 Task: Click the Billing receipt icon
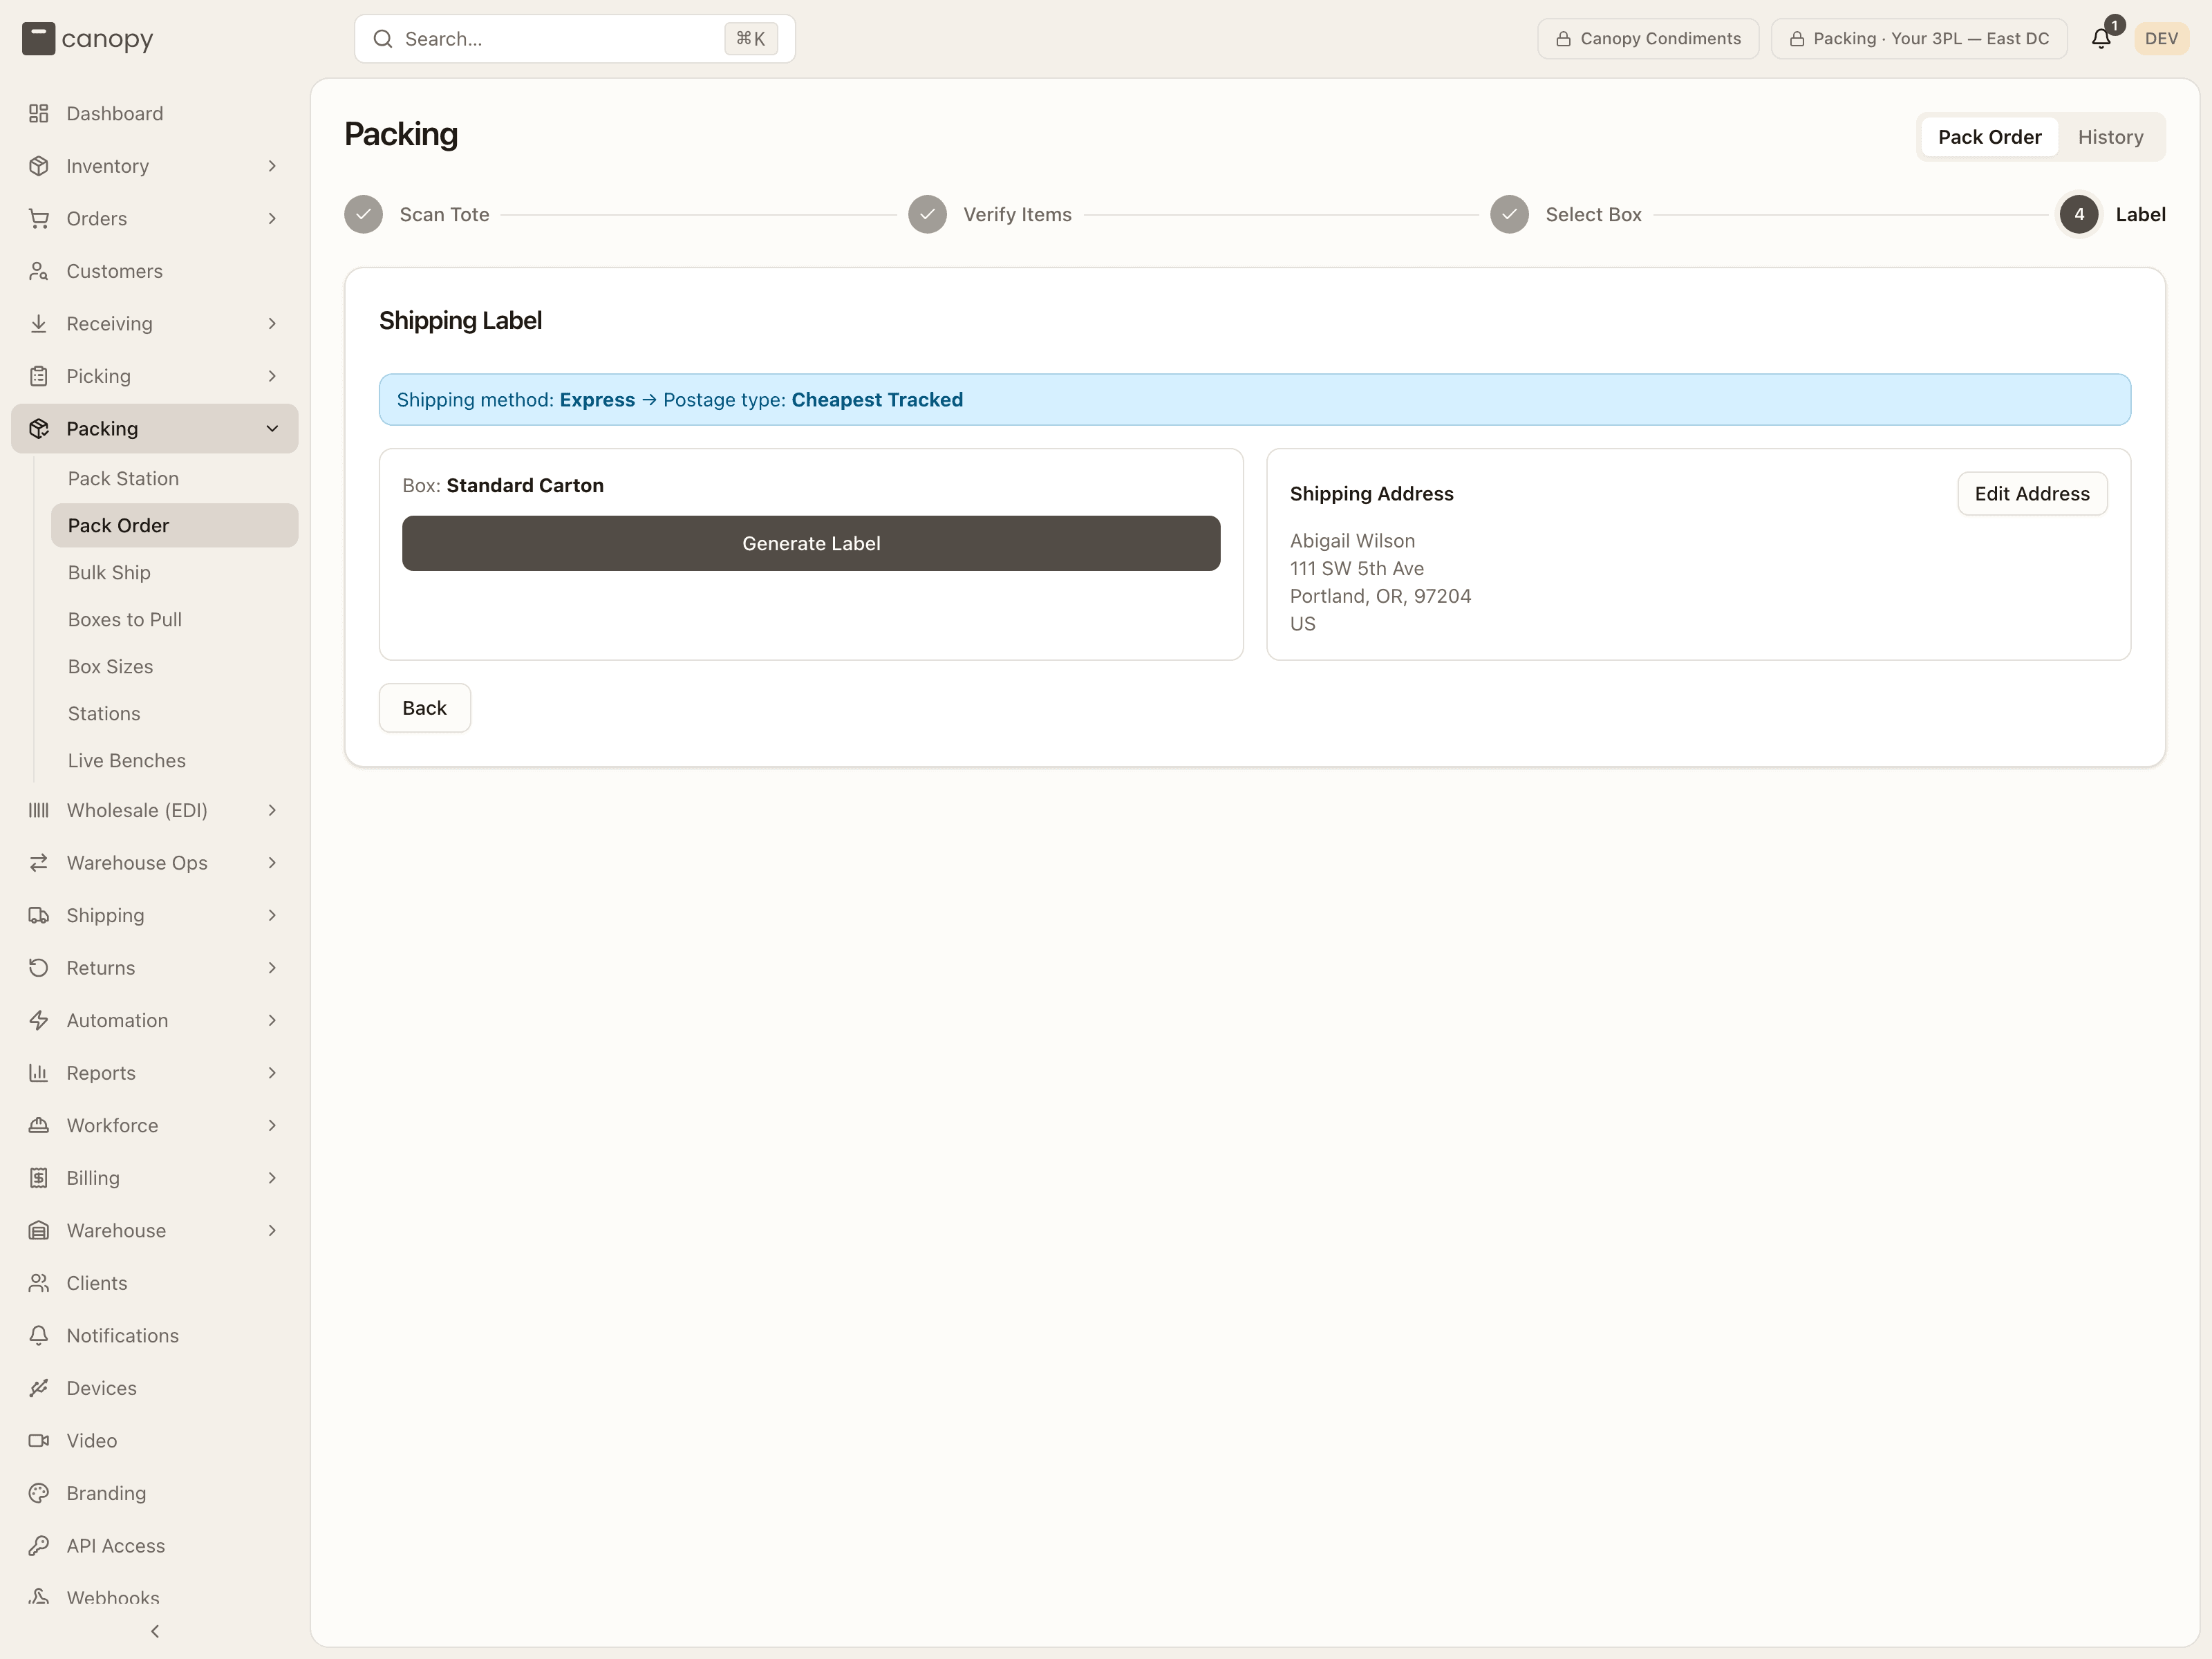pyautogui.click(x=39, y=1178)
